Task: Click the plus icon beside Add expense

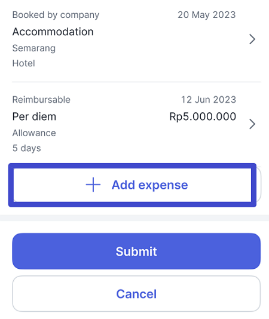Action: [93, 185]
